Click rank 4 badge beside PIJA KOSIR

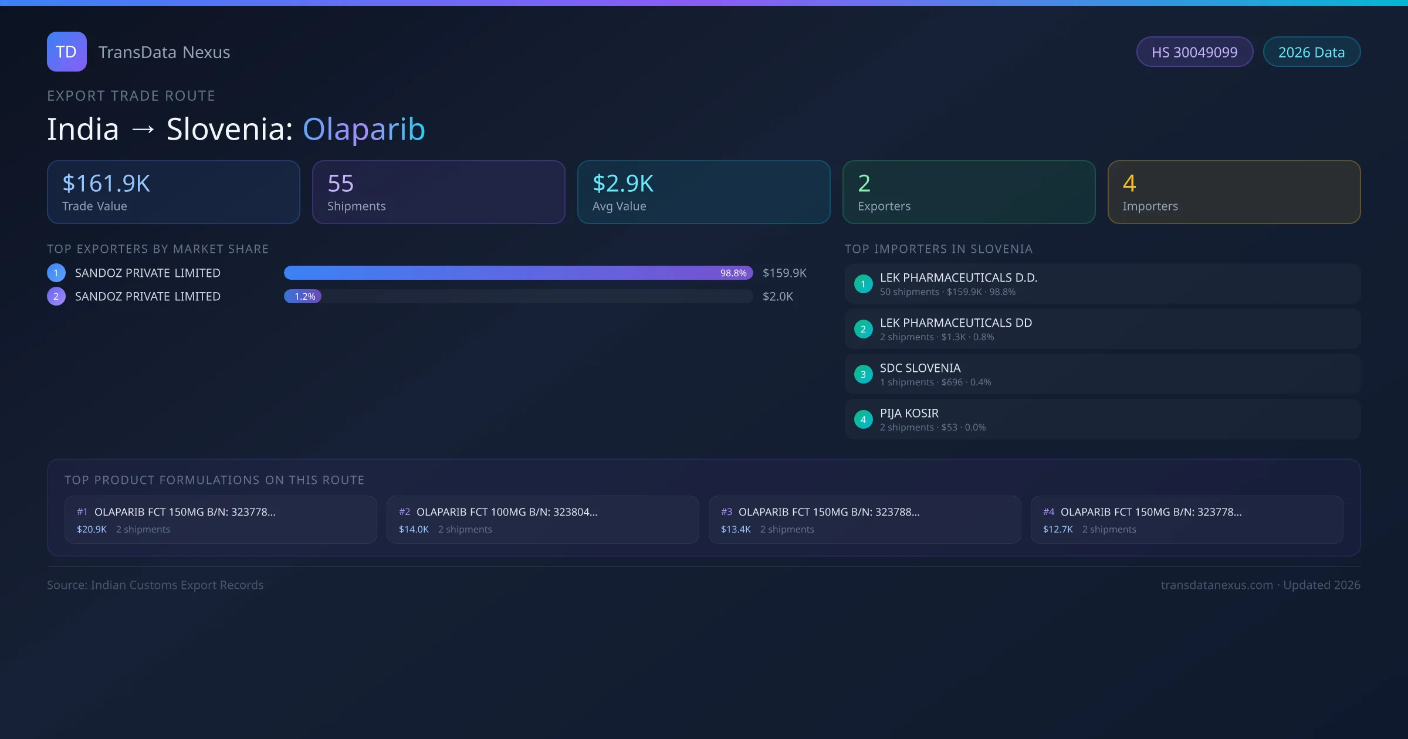point(863,419)
